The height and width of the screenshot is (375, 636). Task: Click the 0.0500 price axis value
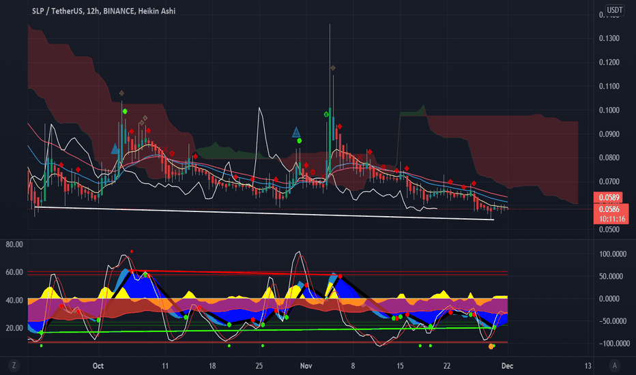click(x=609, y=230)
